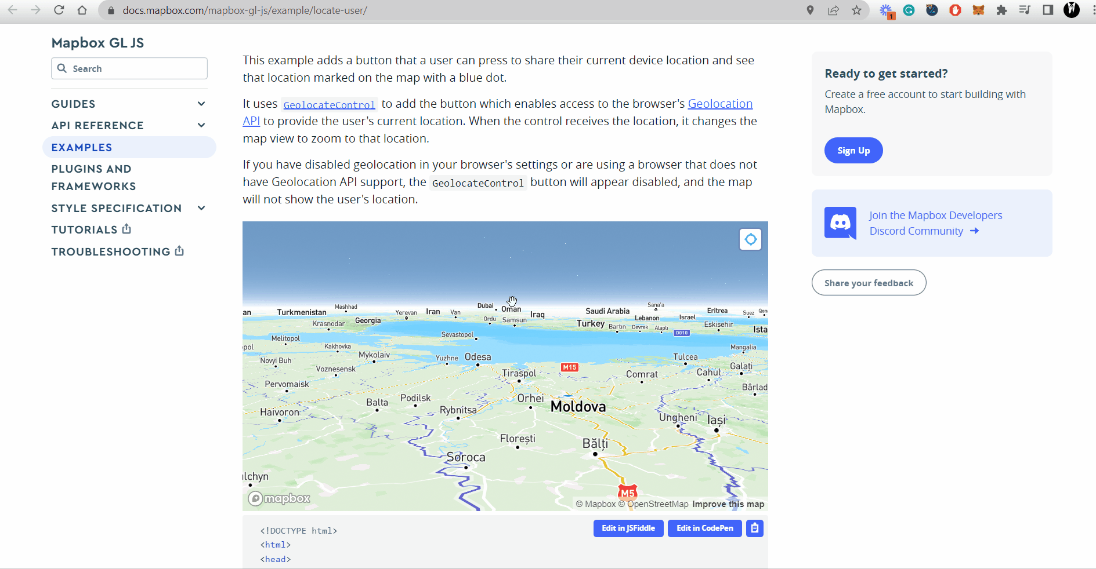Click the browser forward arrow
This screenshot has width=1096, height=569.
pyautogui.click(x=36, y=10)
